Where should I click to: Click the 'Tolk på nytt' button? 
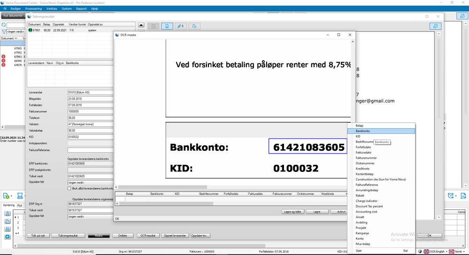[x=38, y=236]
